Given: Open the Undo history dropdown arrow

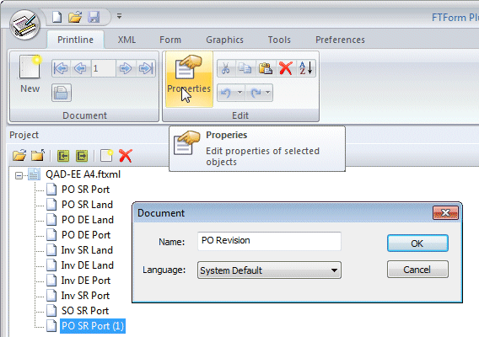Looking at the screenshot, I should point(239,93).
